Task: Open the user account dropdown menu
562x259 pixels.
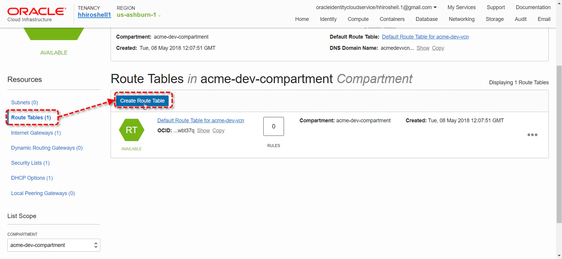Action: 376,7
